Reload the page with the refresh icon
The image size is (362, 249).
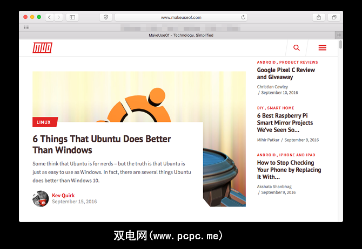(x=243, y=17)
